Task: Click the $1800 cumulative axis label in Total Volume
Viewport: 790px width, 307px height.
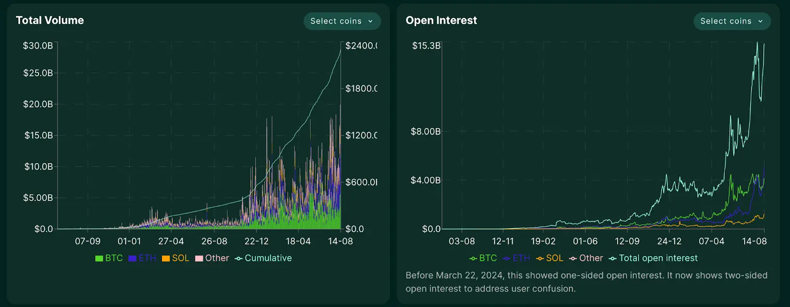Action: point(361,89)
